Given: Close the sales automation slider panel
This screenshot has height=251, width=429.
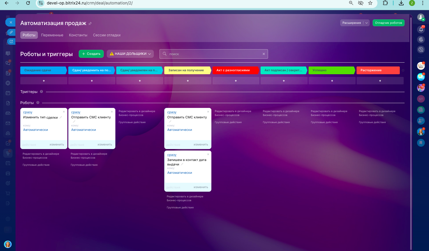Looking at the screenshot, I should (x=11, y=22).
